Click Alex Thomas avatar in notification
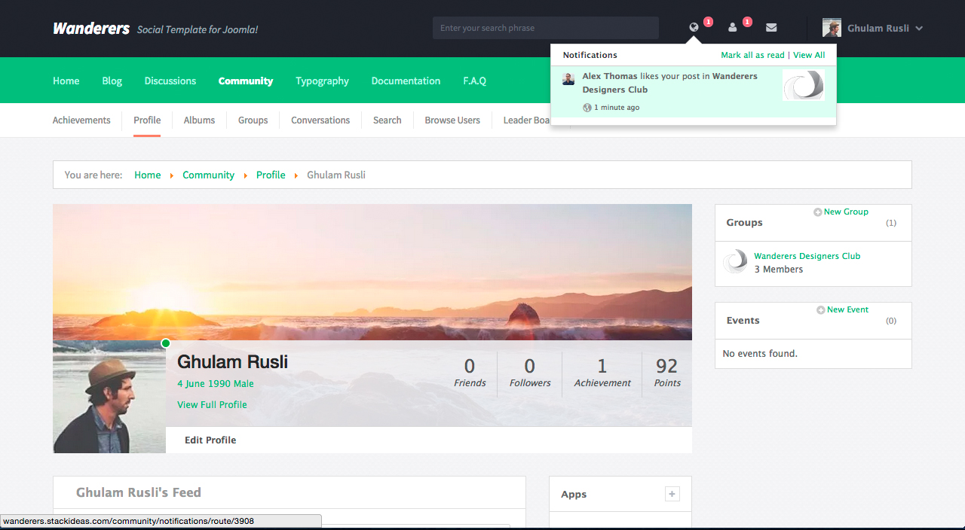 [x=568, y=78]
